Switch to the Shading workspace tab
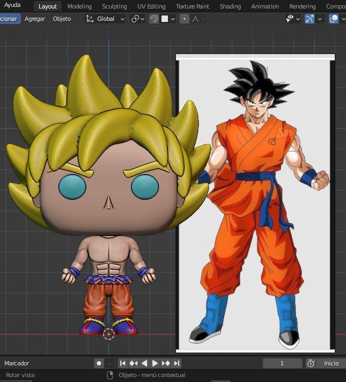Screen dimensions: 346x382 (230, 6)
